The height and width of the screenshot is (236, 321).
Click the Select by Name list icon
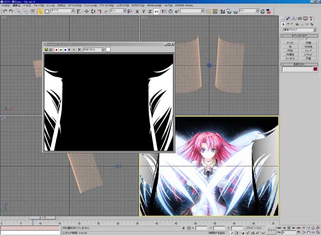(79, 12)
